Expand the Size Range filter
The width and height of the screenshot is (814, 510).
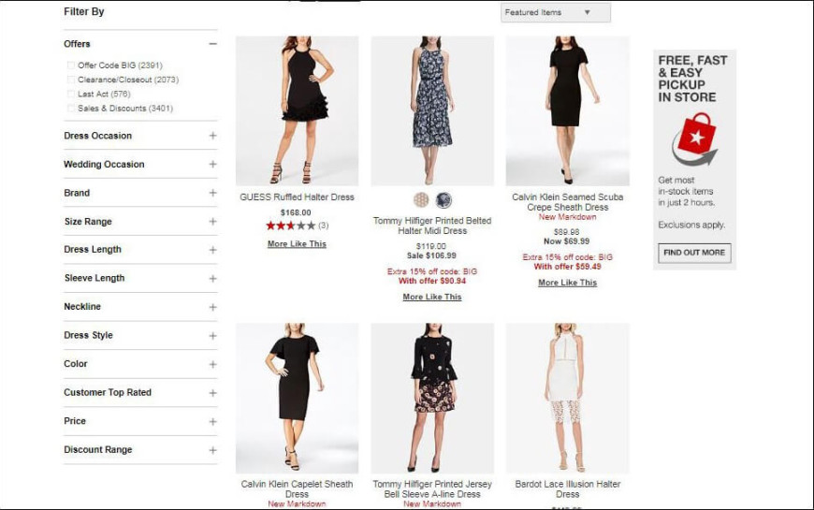212,221
